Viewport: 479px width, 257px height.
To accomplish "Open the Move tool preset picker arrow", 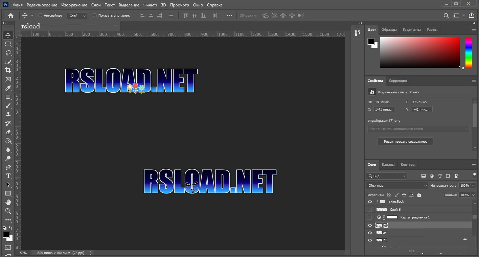I will tap(32, 16).
